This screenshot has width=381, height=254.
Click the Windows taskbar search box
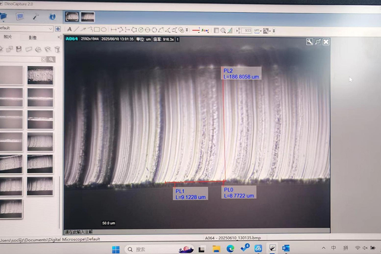160,249
